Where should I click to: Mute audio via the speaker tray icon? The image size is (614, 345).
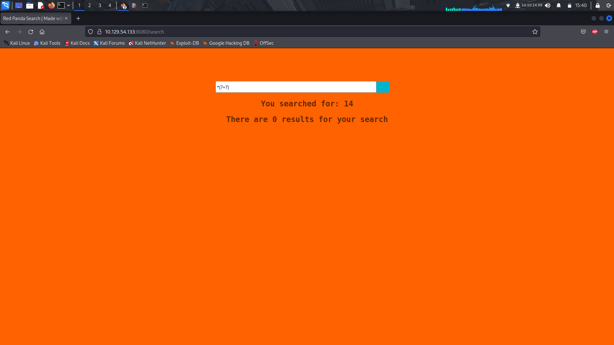(x=547, y=5)
